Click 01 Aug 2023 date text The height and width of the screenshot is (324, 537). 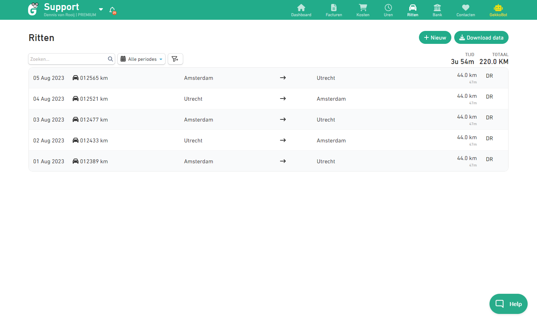[49, 161]
